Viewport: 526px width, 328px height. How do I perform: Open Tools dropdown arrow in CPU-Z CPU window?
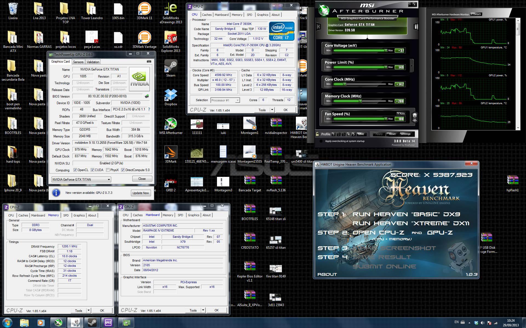[x=272, y=110]
